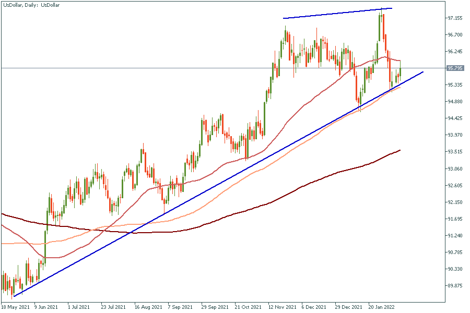Select the current price label 95.795

[455, 68]
